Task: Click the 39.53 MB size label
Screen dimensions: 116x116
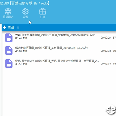Action: (21, 64)
